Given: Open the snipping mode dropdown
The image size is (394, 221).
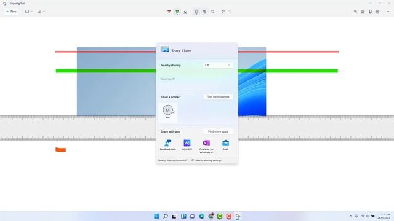Looking at the screenshot, I should click(29, 12).
